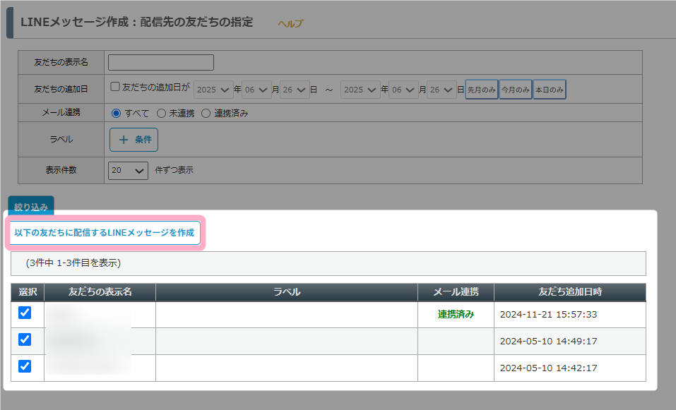This screenshot has height=410, width=676.
Task: Open the end year dropdown
Action: [360, 90]
